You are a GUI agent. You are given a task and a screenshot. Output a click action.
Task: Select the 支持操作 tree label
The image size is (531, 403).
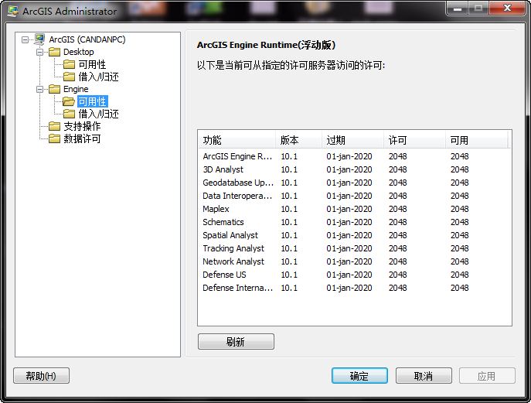[82, 126]
